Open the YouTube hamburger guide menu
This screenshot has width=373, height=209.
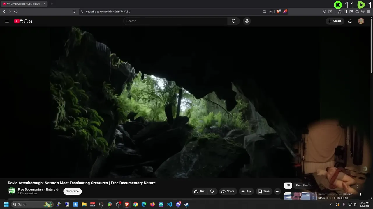(7, 21)
